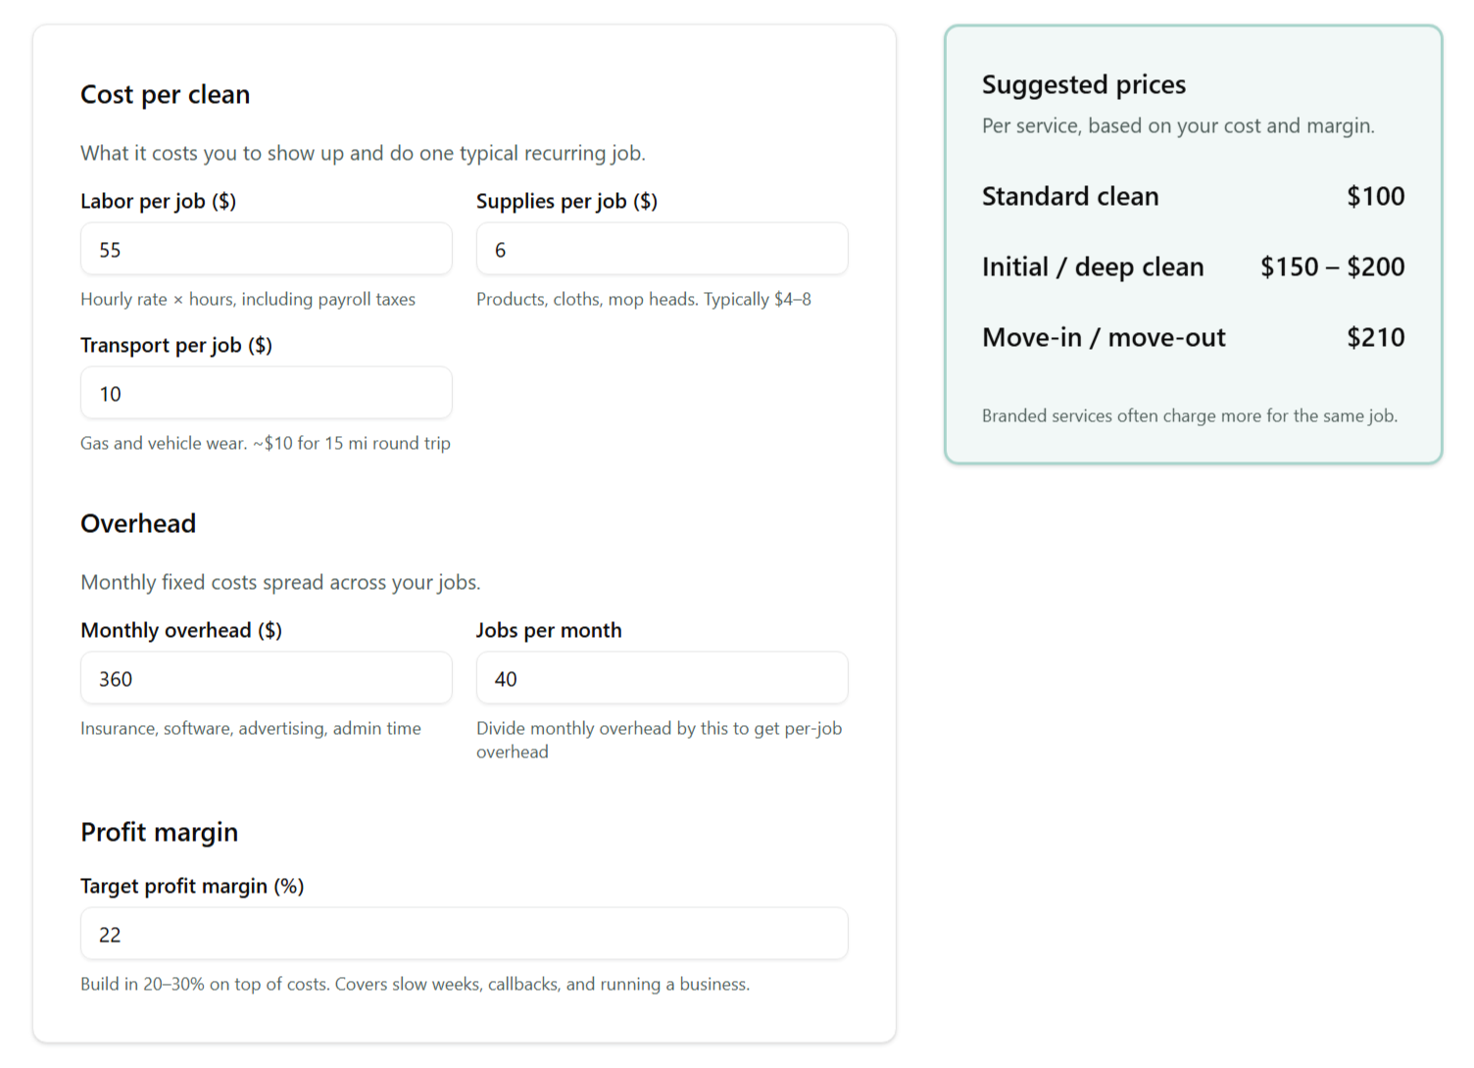The width and height of the screenshot is (1474, 1068).
Task: Click the "Target profit margin (%)" label
Action: (192, 886)
